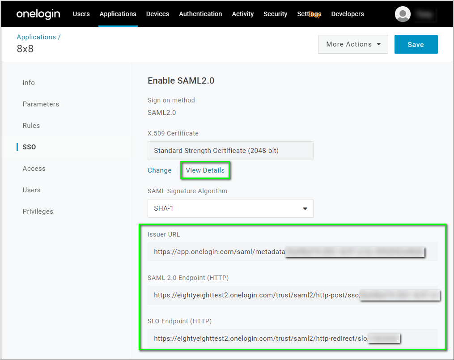Open the SAML Signature Algorithm dropdown
454x360 pixels.
[230, 208]
